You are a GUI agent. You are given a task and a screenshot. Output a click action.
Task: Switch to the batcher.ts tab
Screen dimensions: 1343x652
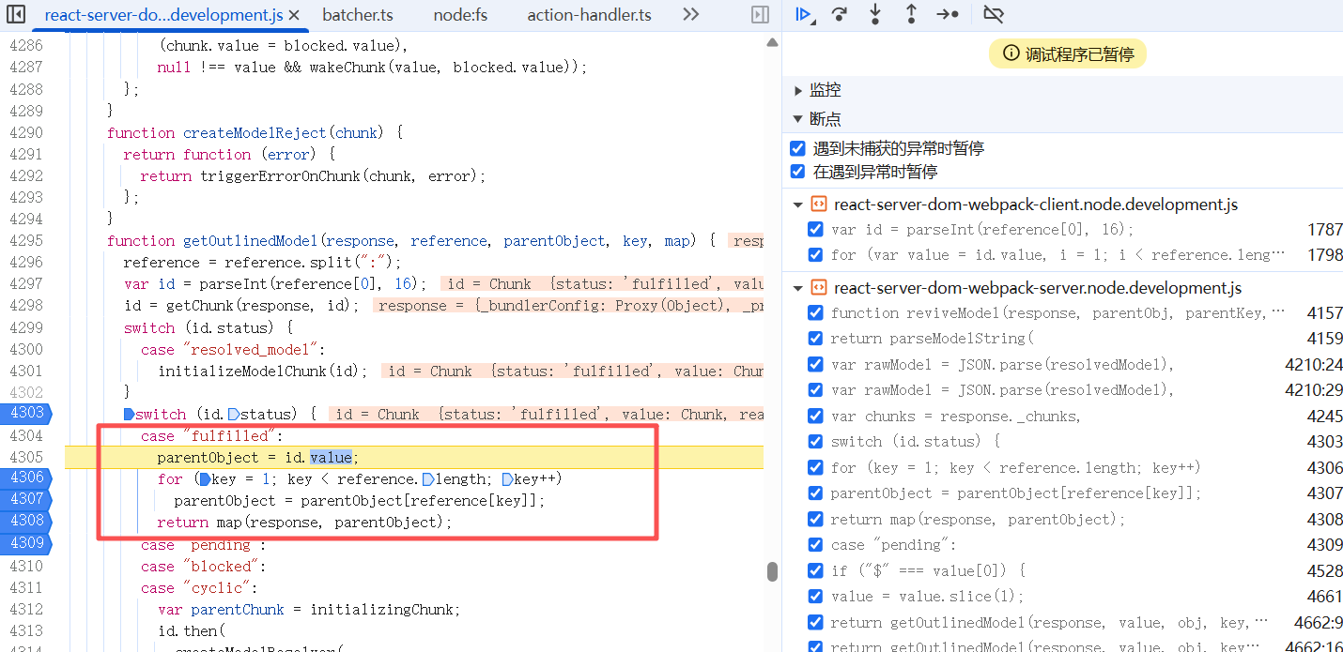(x=357, y=15)
